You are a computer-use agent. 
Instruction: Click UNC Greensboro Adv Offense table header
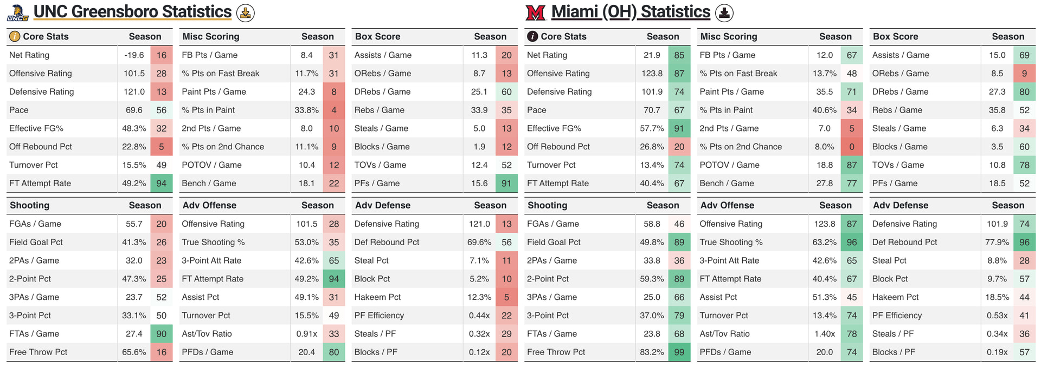click(209, 206)
